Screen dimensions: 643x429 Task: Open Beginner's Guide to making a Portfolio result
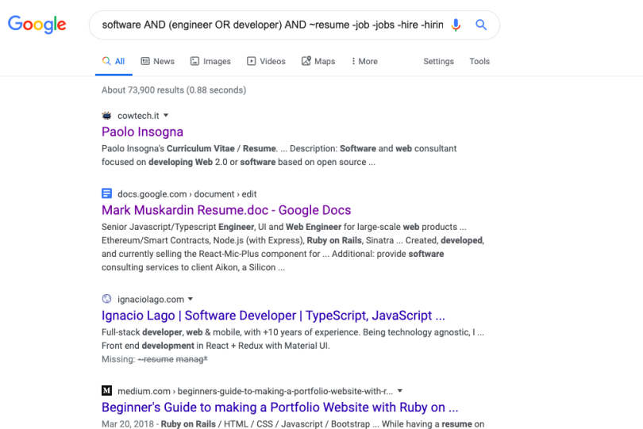tap(279, 408)
